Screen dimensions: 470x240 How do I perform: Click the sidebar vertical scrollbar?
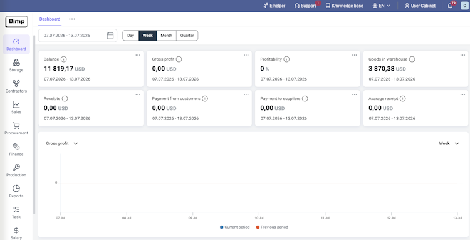tap(34, 124)
